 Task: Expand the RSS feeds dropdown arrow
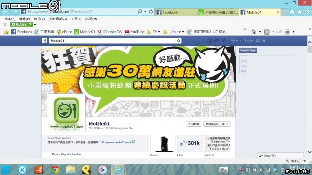tap(273, 32)
